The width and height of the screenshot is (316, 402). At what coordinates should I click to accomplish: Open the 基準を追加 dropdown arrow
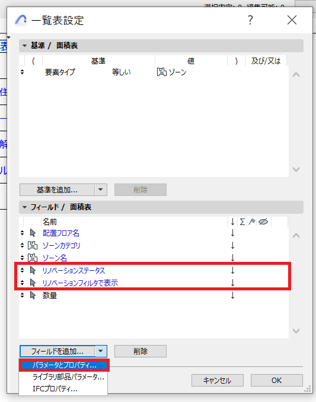[101, 190]
